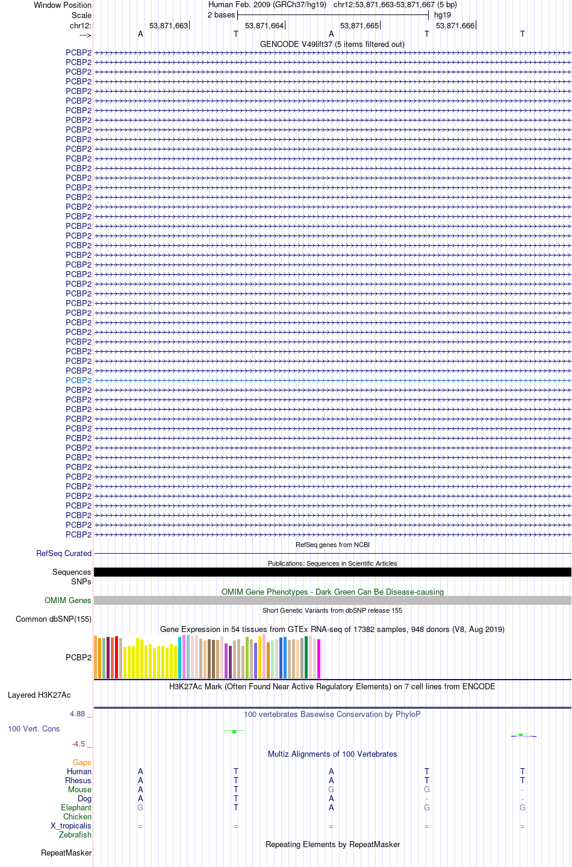This screenshot has width=572, height=867.
Task: Click the Dog alignment row label
Action: point(85,798)
